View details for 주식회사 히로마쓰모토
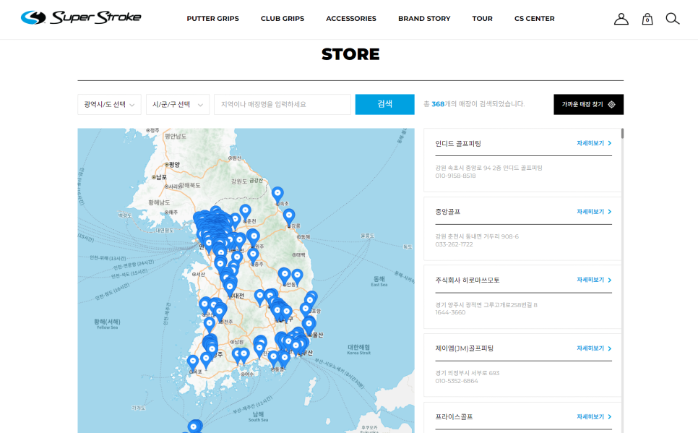This screenshot has width=698, height=433. tap(594, 280)
